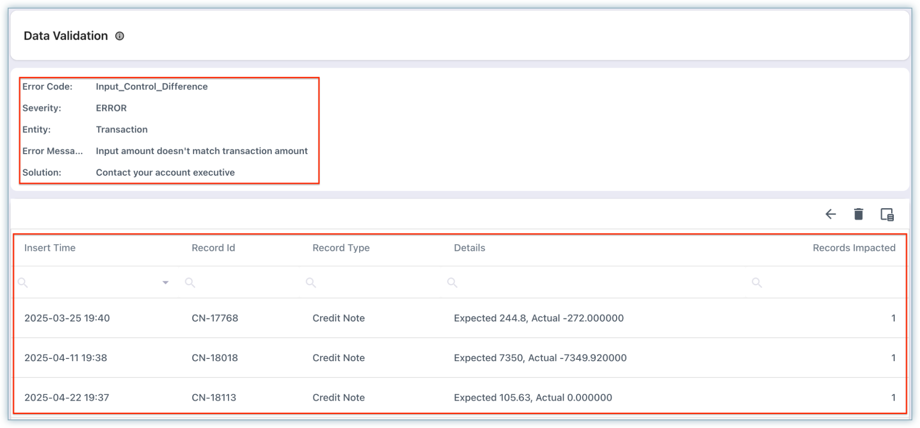Sort by Record Type column header
The image size is (920, 428).
pos(341,248)
